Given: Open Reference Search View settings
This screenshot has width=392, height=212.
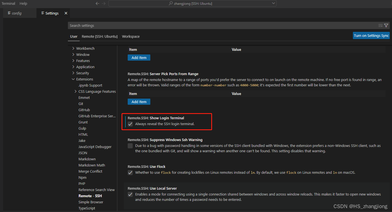Looking at the screenshot, I should (x=96, y=190).
